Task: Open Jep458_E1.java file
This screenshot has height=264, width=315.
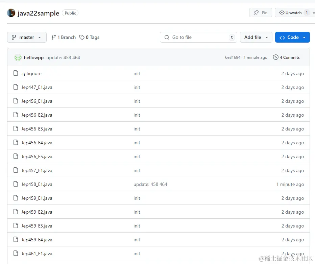Action: (x=37, y=184)
